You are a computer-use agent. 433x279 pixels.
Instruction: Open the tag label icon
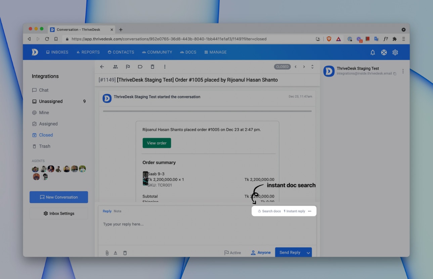coord(140,67)
